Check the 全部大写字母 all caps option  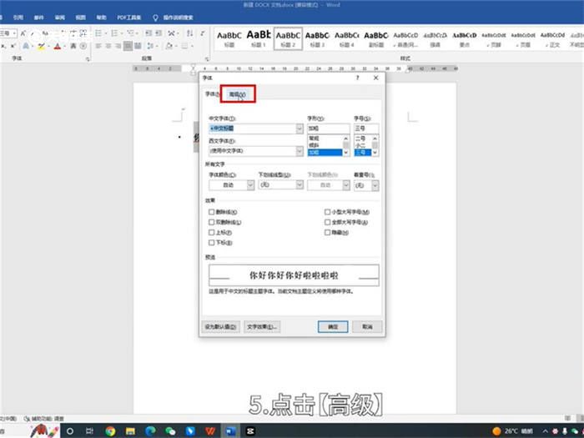(327, 222)
